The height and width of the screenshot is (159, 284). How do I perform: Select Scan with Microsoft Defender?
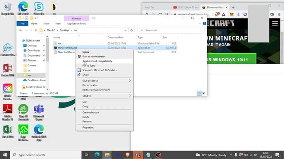(104, 70)
